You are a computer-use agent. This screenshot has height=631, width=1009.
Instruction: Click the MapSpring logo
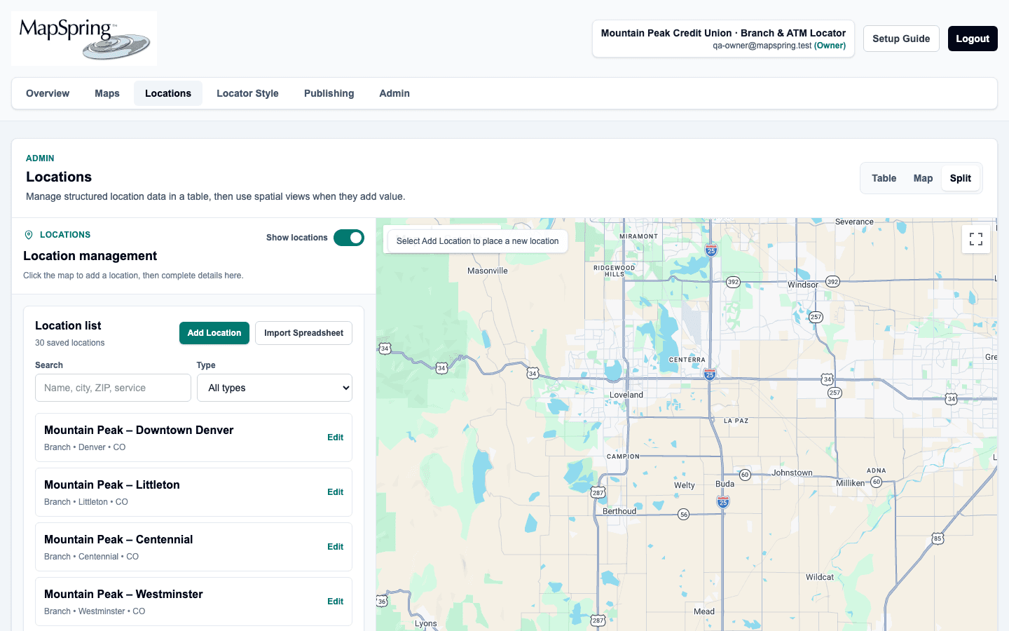[84, 39]
